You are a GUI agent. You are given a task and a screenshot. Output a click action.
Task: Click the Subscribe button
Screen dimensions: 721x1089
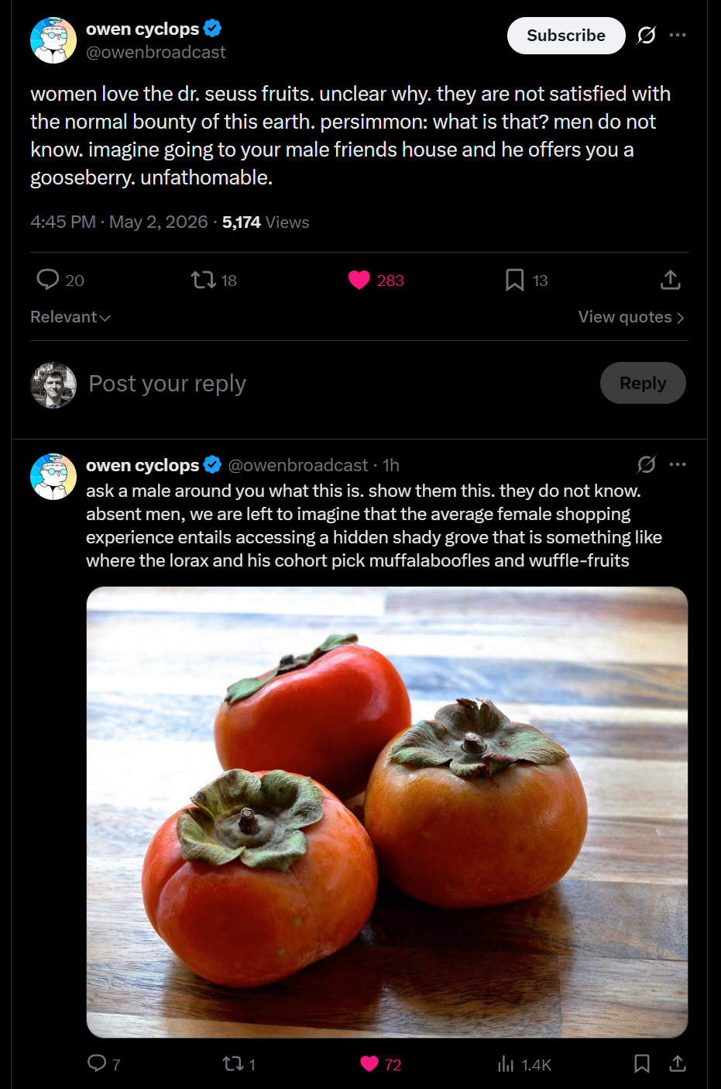click(x=566, y=36)
